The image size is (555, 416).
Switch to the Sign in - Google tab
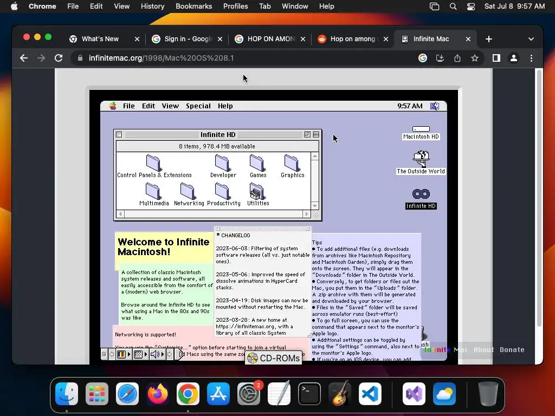pos(188,39)
